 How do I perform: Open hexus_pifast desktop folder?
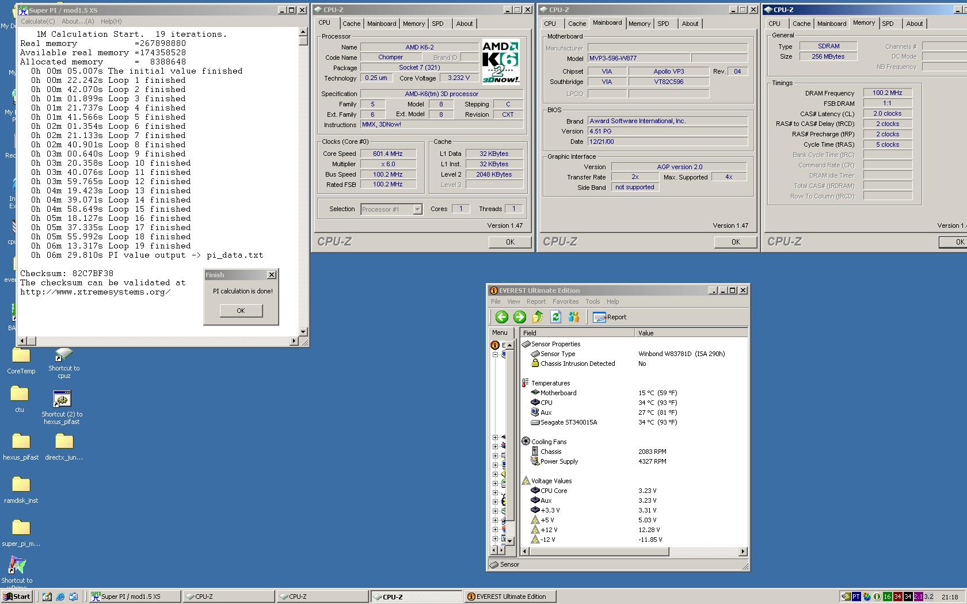[x=21, y=447]
